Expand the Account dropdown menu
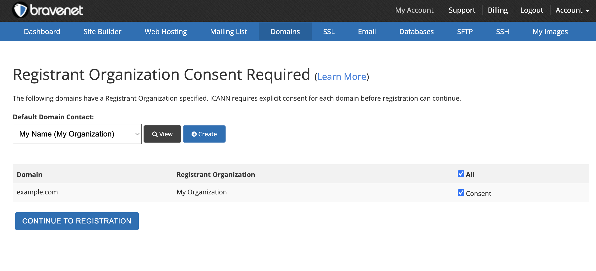 (x=572, y=10)
